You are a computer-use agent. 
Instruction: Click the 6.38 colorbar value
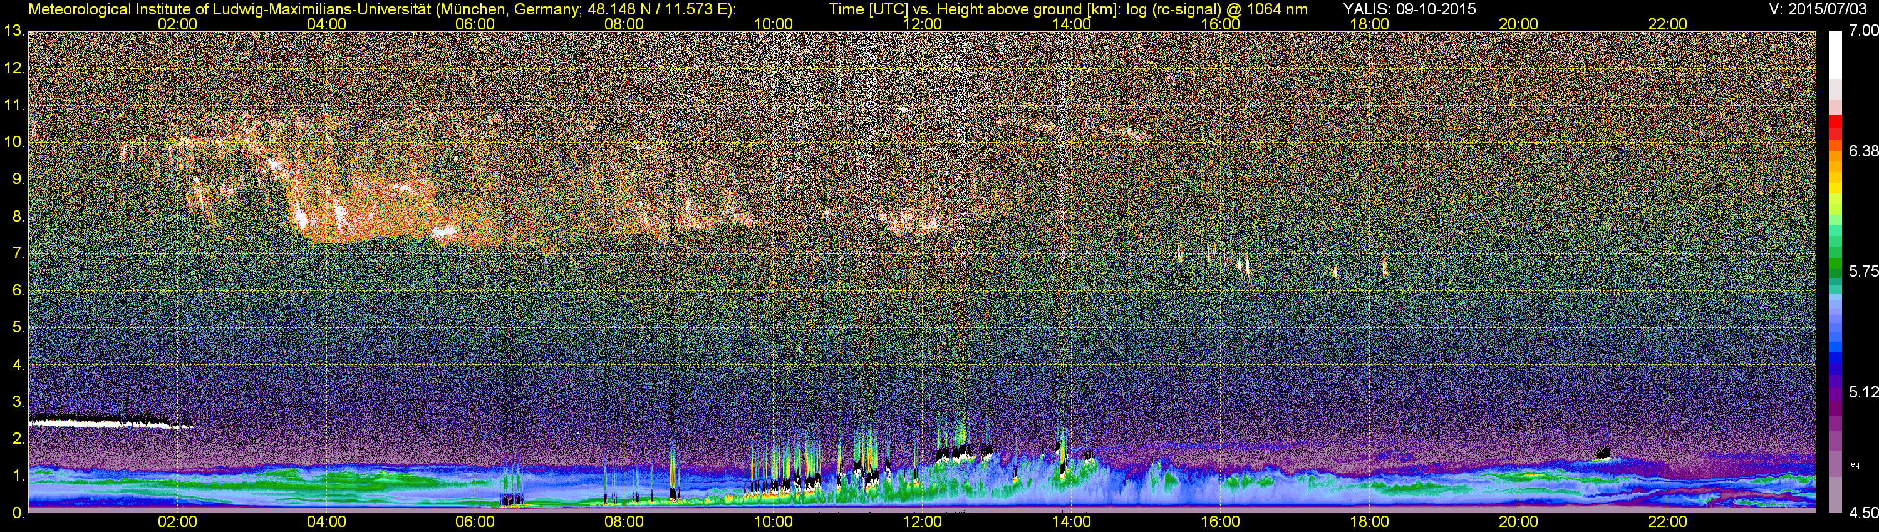(1863, 151)
